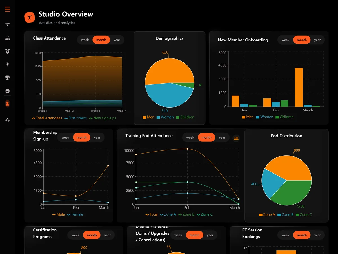Click the Feb Total data point in Pod Attendance
338x254 pixels.
click(x=187, y=149)
